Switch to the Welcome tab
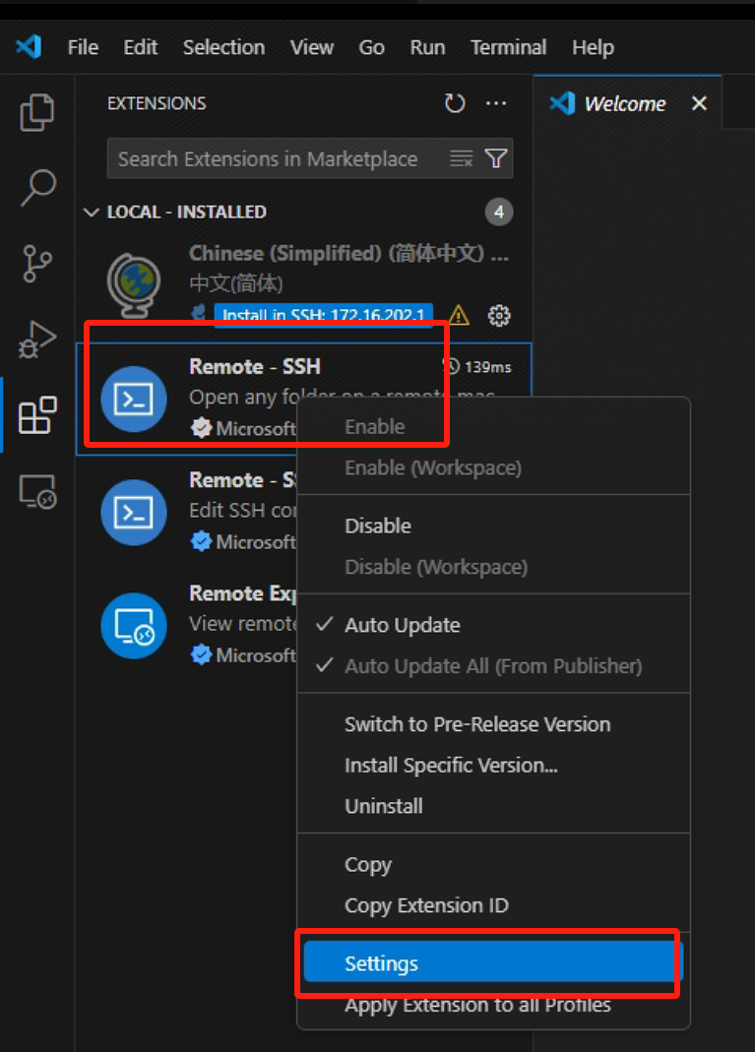This screenshot has height=1052, width=755. click(625, 103)
